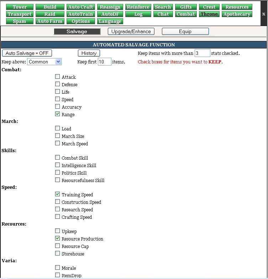Click the Keep first items field
Image resolution: width=268 pixels, height=279 pixels.
click(105, 62)
